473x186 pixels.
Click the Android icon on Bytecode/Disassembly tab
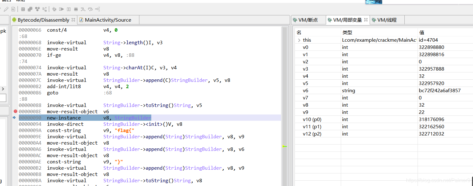coord(14,20)
